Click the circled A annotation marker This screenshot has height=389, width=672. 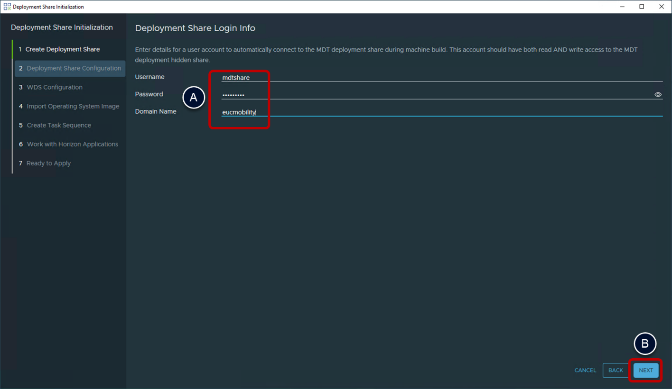pos(194,98)
